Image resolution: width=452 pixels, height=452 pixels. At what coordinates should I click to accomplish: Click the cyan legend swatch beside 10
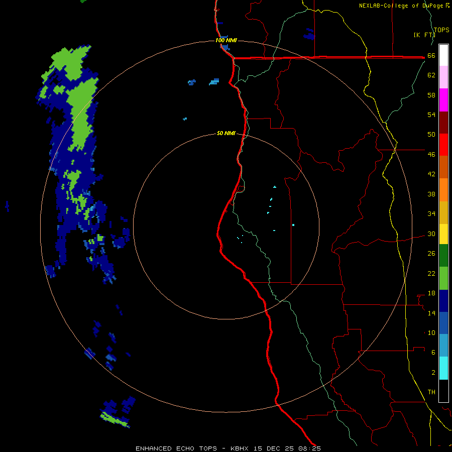(443, 368)
